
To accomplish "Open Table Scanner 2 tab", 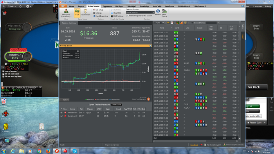I will coord(200,6).
